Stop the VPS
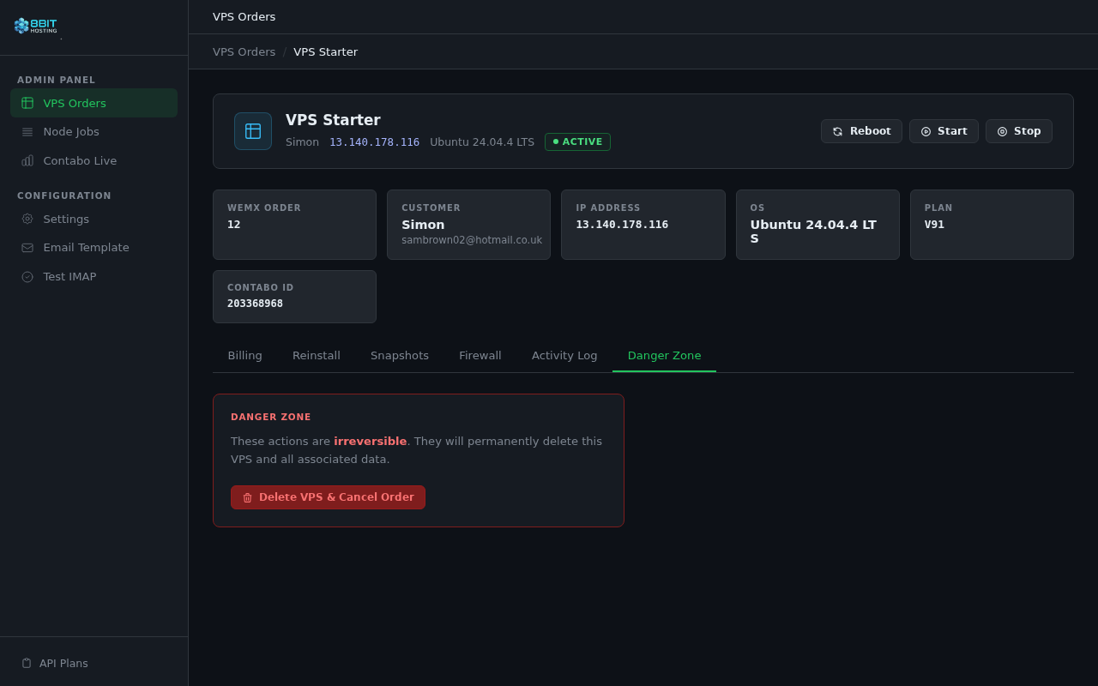The image size is (1098, 686). [1019, 131]
